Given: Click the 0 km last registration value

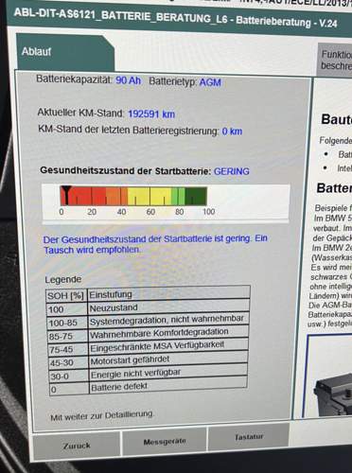Looking at the screenshot, I should click(x=232, y=131).
